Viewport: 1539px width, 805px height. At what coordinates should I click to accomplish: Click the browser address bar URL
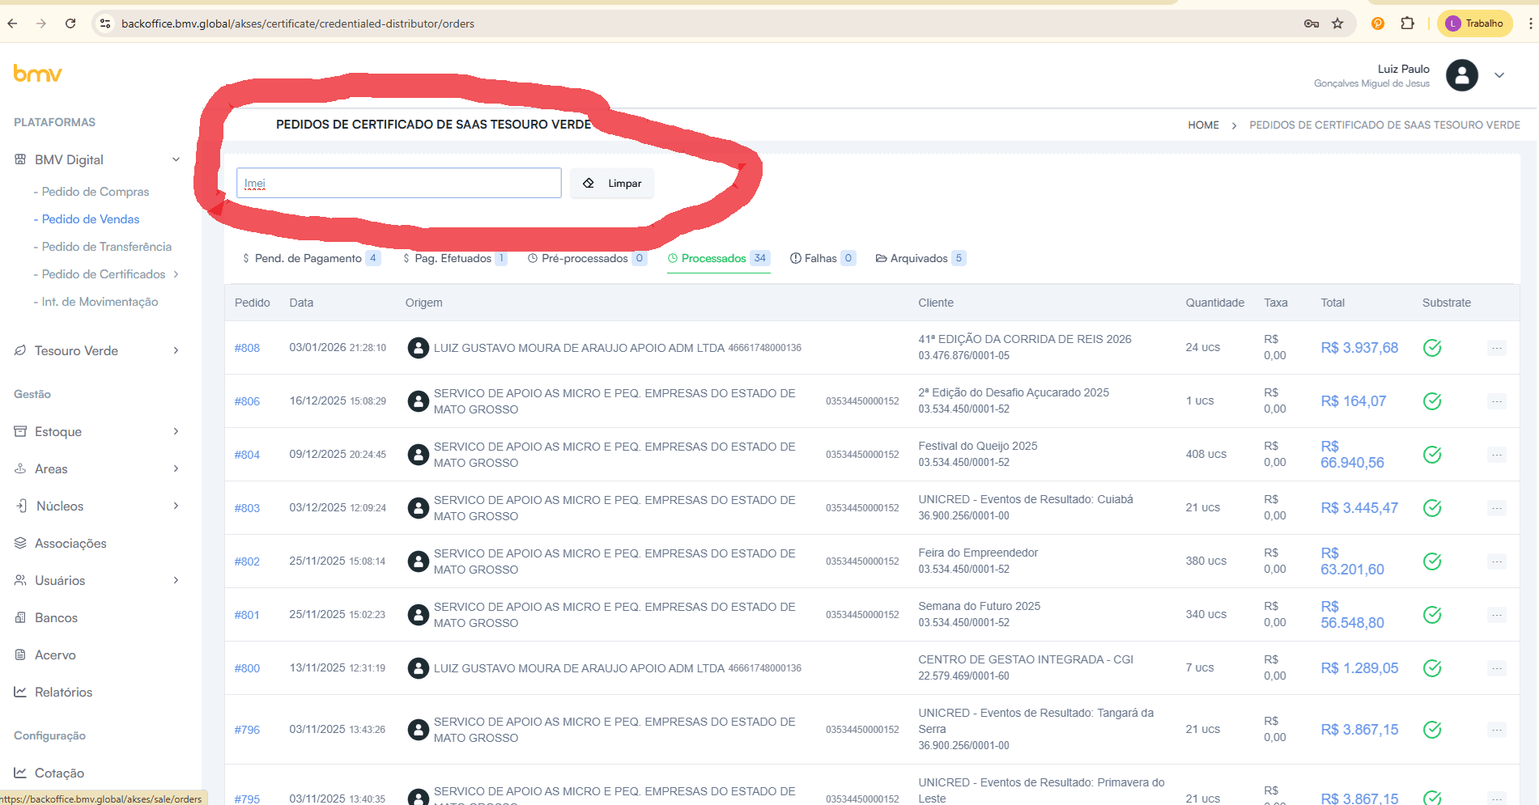(x=298, y=23)
